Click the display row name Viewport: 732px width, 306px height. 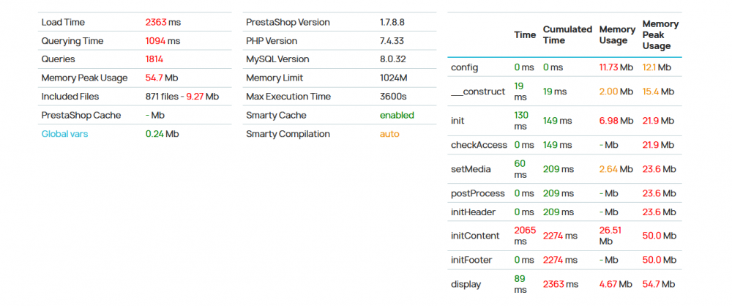point(466,284)
